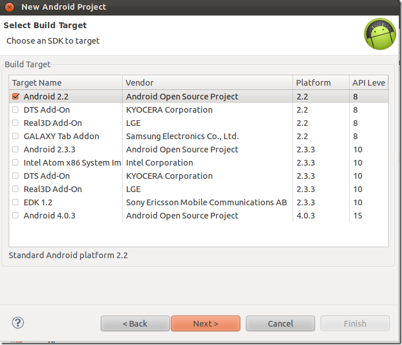
Task: Sort by the API Level column header
Action: click(369, 83)
